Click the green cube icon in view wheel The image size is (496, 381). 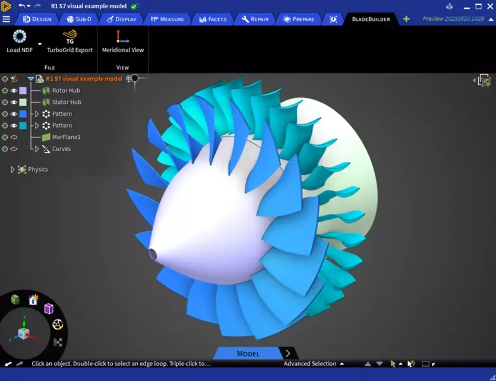click(15, 300)
